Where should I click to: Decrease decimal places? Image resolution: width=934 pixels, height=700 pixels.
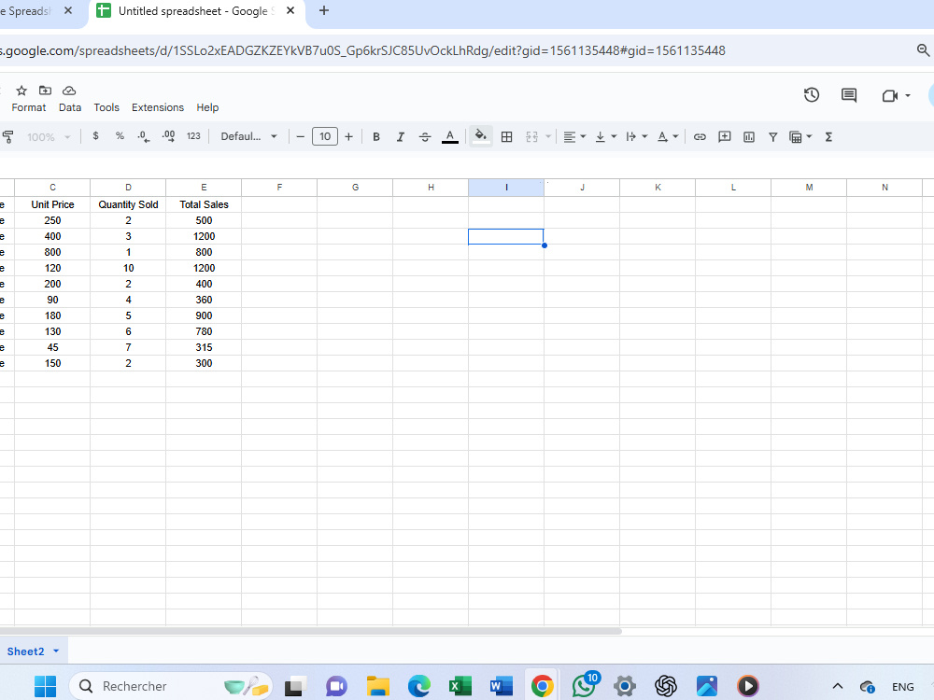[144, 136]
